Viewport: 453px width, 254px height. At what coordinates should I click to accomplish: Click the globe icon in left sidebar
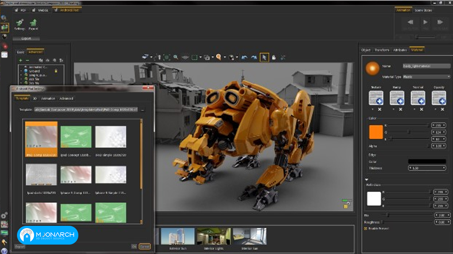(4, 18)
